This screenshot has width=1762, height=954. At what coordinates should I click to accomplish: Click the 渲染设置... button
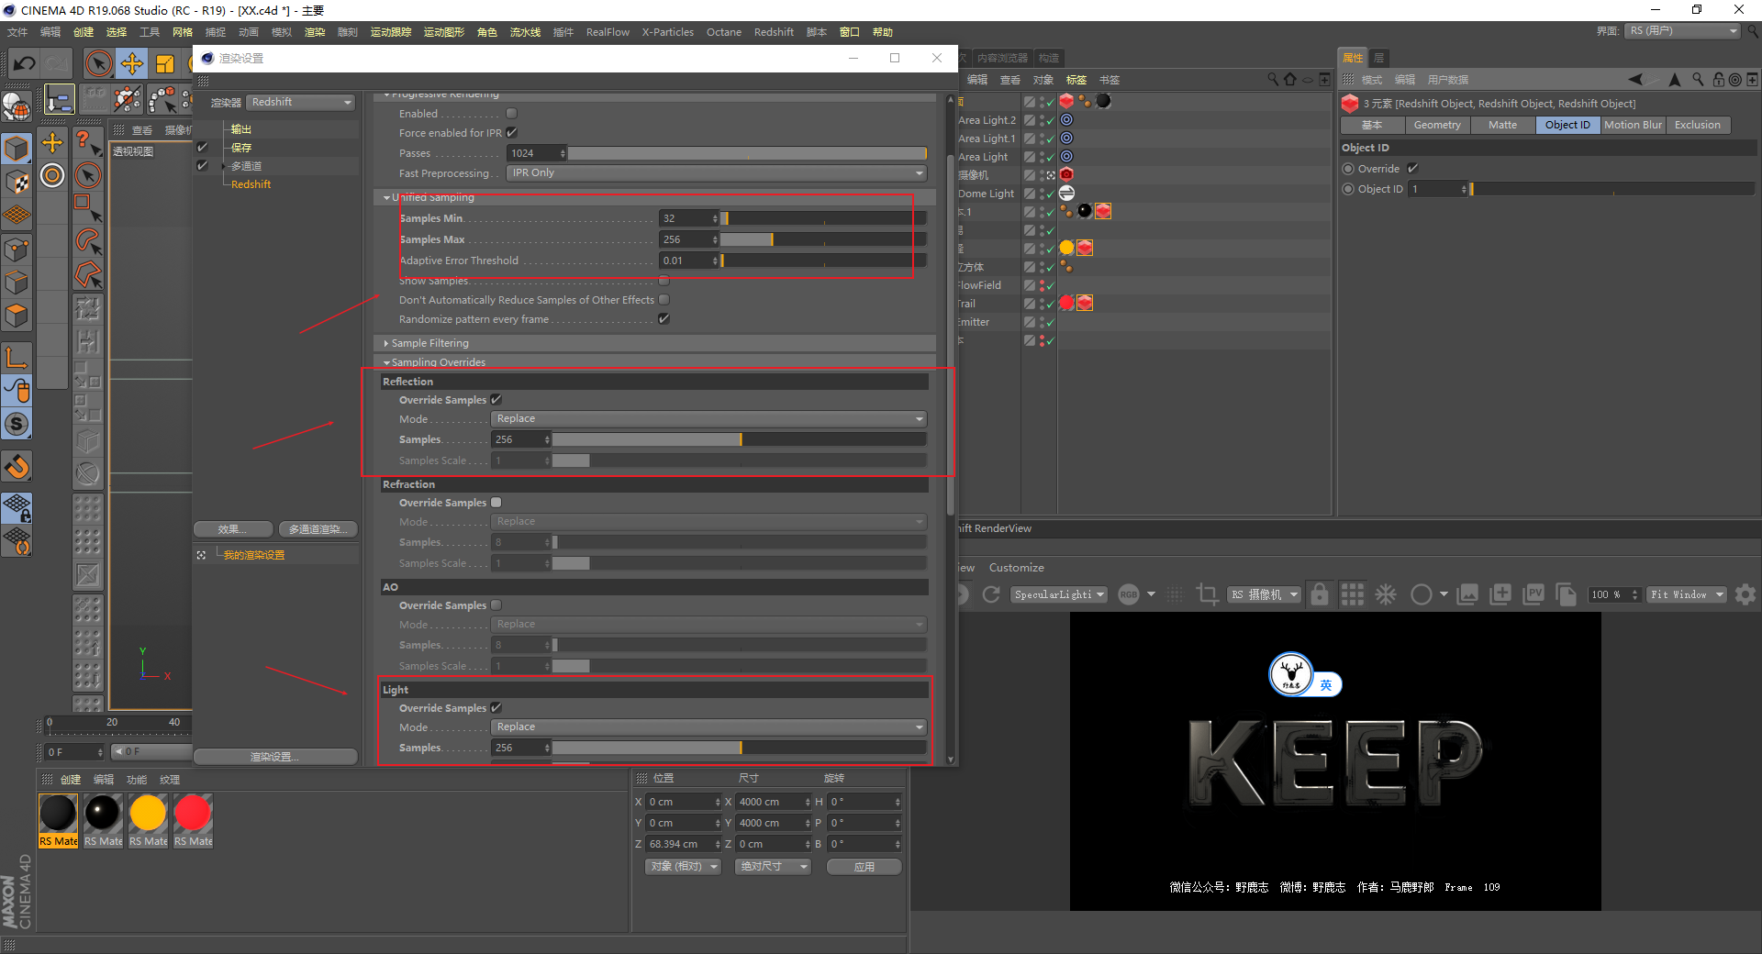tap(275, 757)
